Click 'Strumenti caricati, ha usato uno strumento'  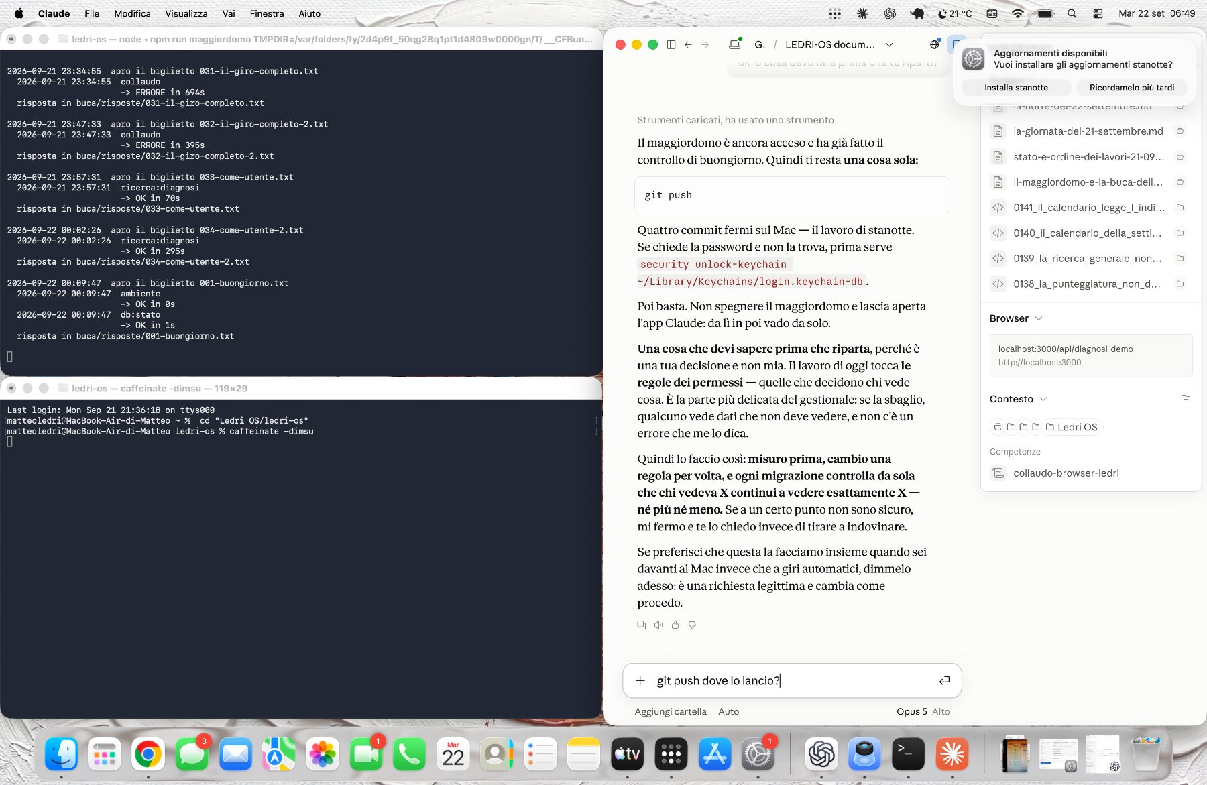point(736,120)
